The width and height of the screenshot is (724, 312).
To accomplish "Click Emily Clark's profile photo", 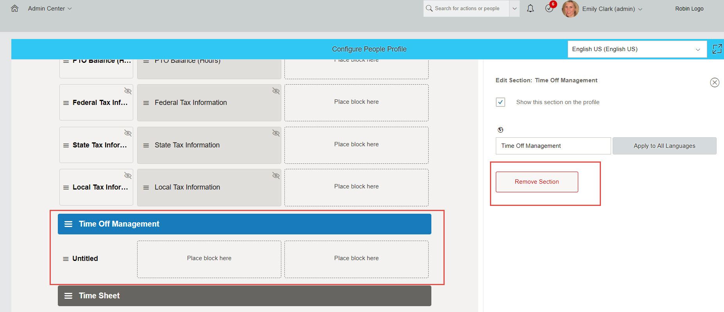I will point(570,9).
